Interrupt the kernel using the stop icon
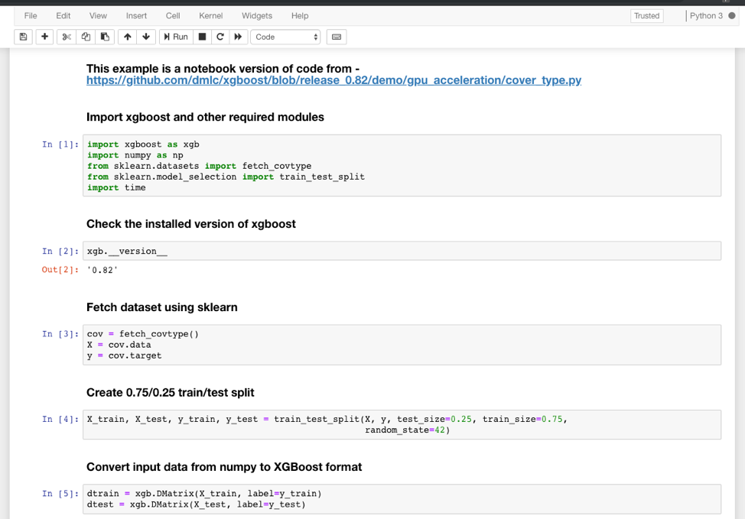The width and height of the screenshot is (745, 519). [x=200, y=36]
